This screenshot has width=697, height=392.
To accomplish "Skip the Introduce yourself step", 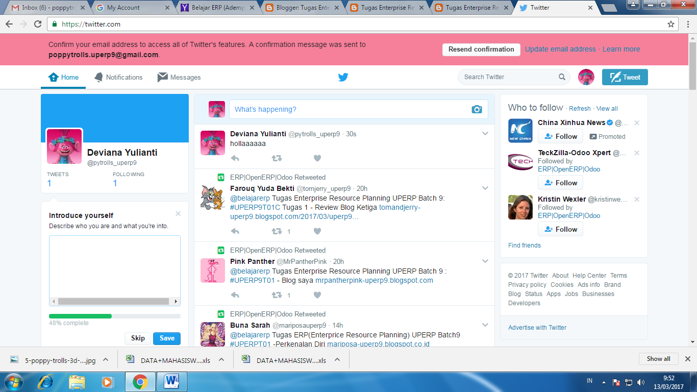I will click(x=138, y=338).
